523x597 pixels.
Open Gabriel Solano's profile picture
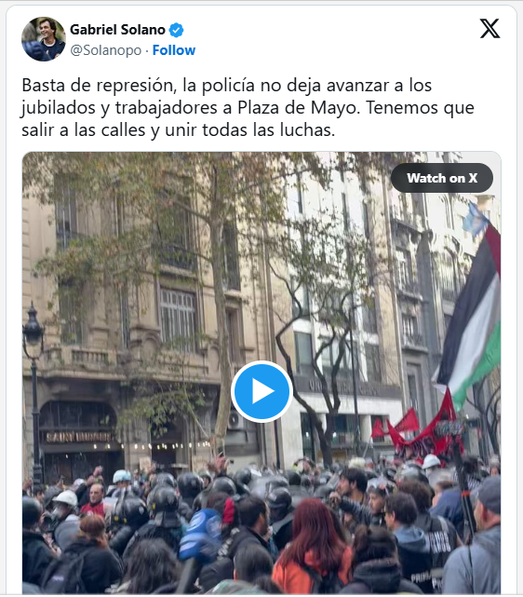coord(44,39)
